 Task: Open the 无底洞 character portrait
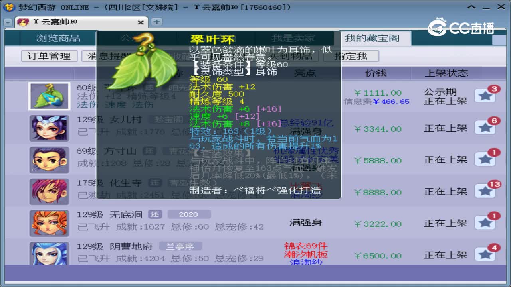click(50, 223)
